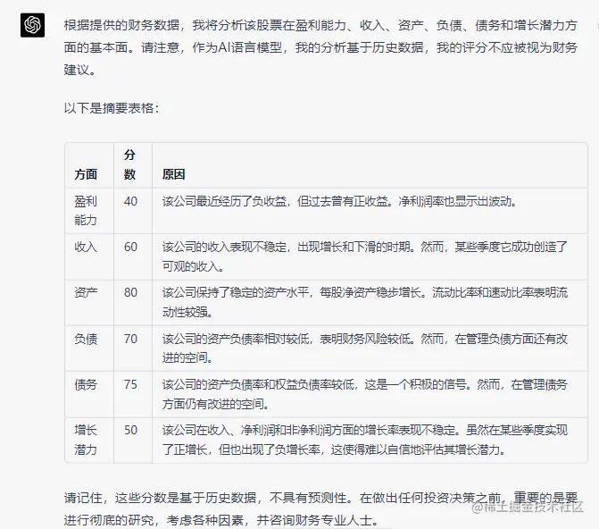Click the score 40 for 盈利能力
599x529 pixels.
(x=130, y=201)
